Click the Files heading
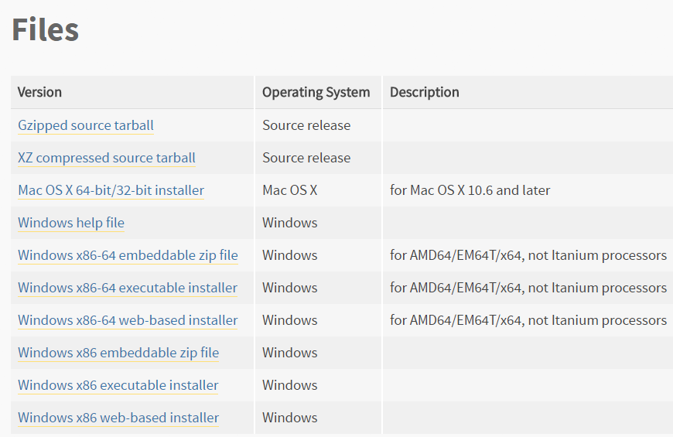673x437 pixels. tap(45, 29)
